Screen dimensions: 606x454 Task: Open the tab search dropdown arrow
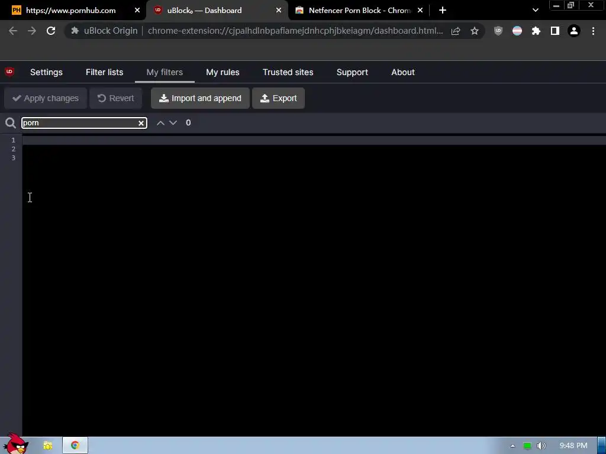point(535,11)
